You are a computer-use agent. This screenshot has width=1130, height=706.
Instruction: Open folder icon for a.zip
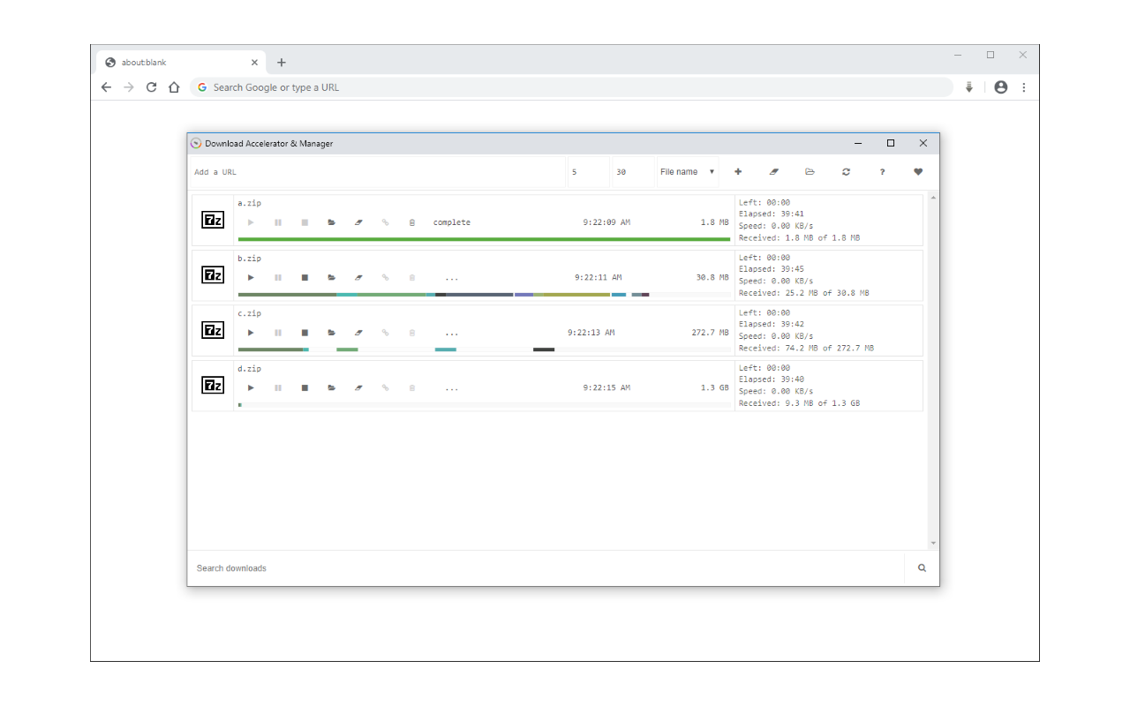click(x=332, y=223)
